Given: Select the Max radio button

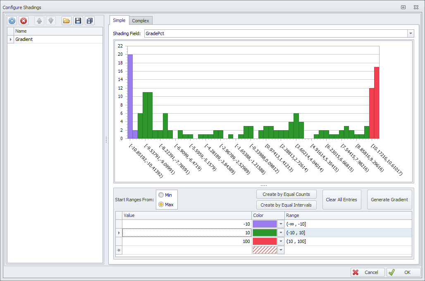Looking at the screenshot, I should [x=161, y=205].
